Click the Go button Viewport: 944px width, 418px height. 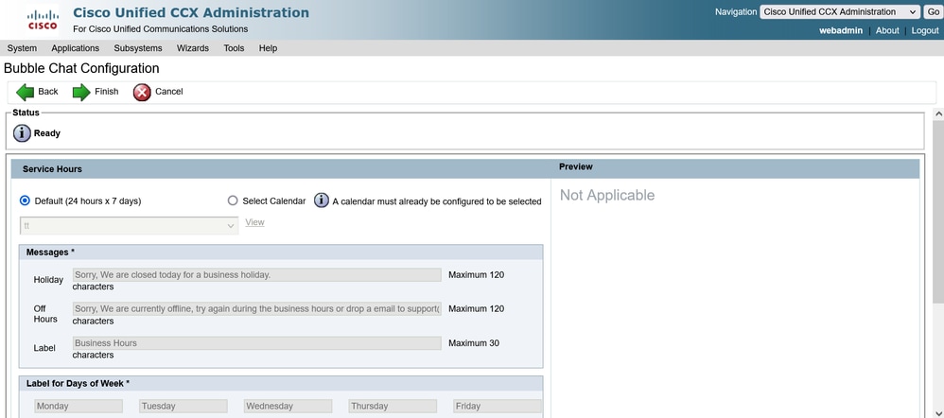934,12
